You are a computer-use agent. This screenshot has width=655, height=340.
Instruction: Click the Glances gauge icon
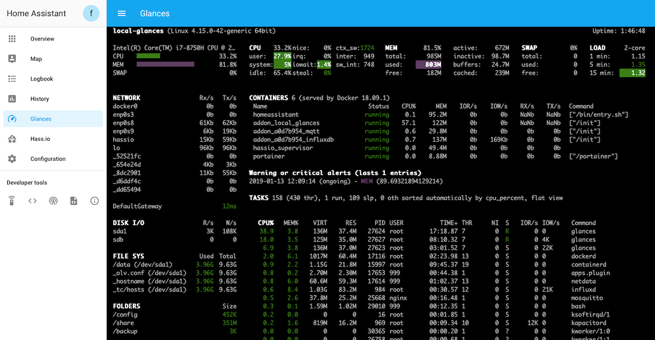point(12,119)
